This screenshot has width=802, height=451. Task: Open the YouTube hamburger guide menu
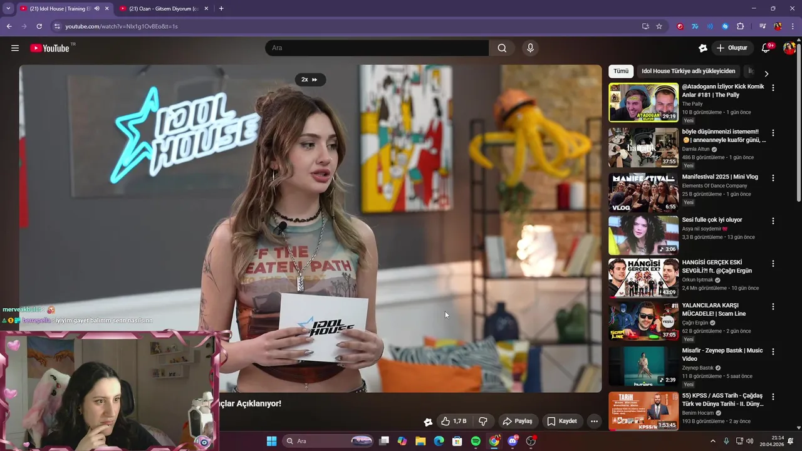[x=15, y=48]
